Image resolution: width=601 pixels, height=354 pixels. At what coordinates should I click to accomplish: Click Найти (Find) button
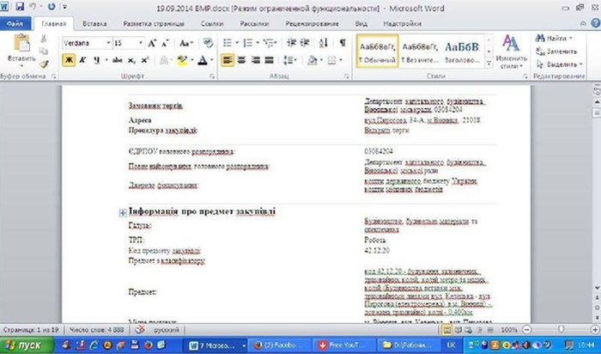coord(554,39)
